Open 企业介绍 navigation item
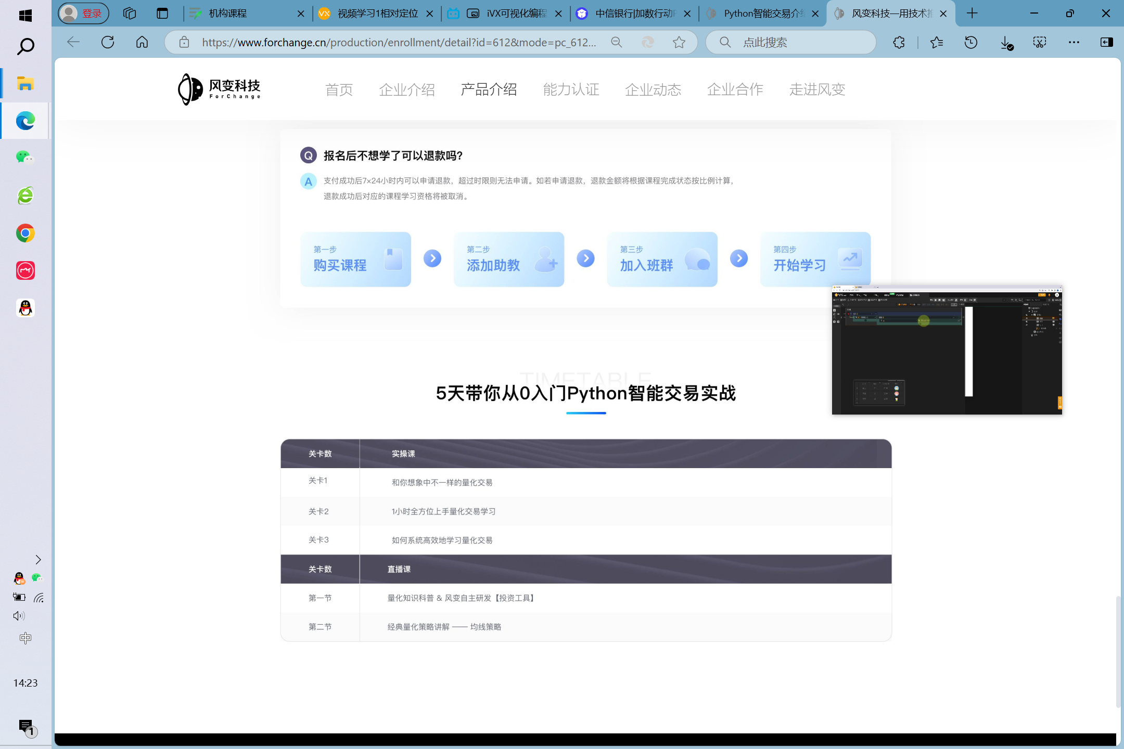 pos(407,89)
